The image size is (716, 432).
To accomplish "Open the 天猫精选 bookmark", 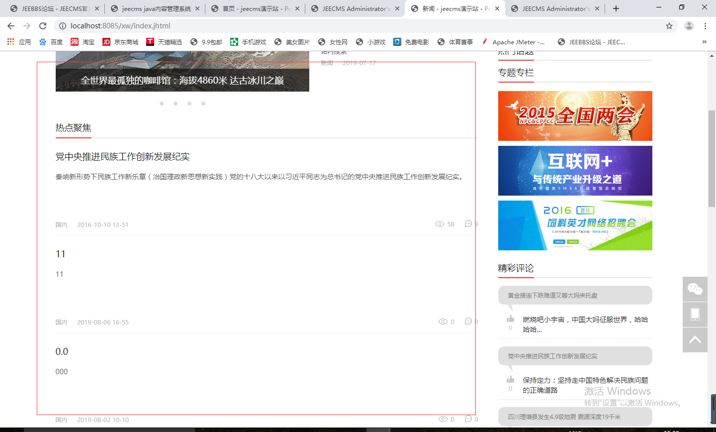I will pyautogui.click(x=164, y=42).
